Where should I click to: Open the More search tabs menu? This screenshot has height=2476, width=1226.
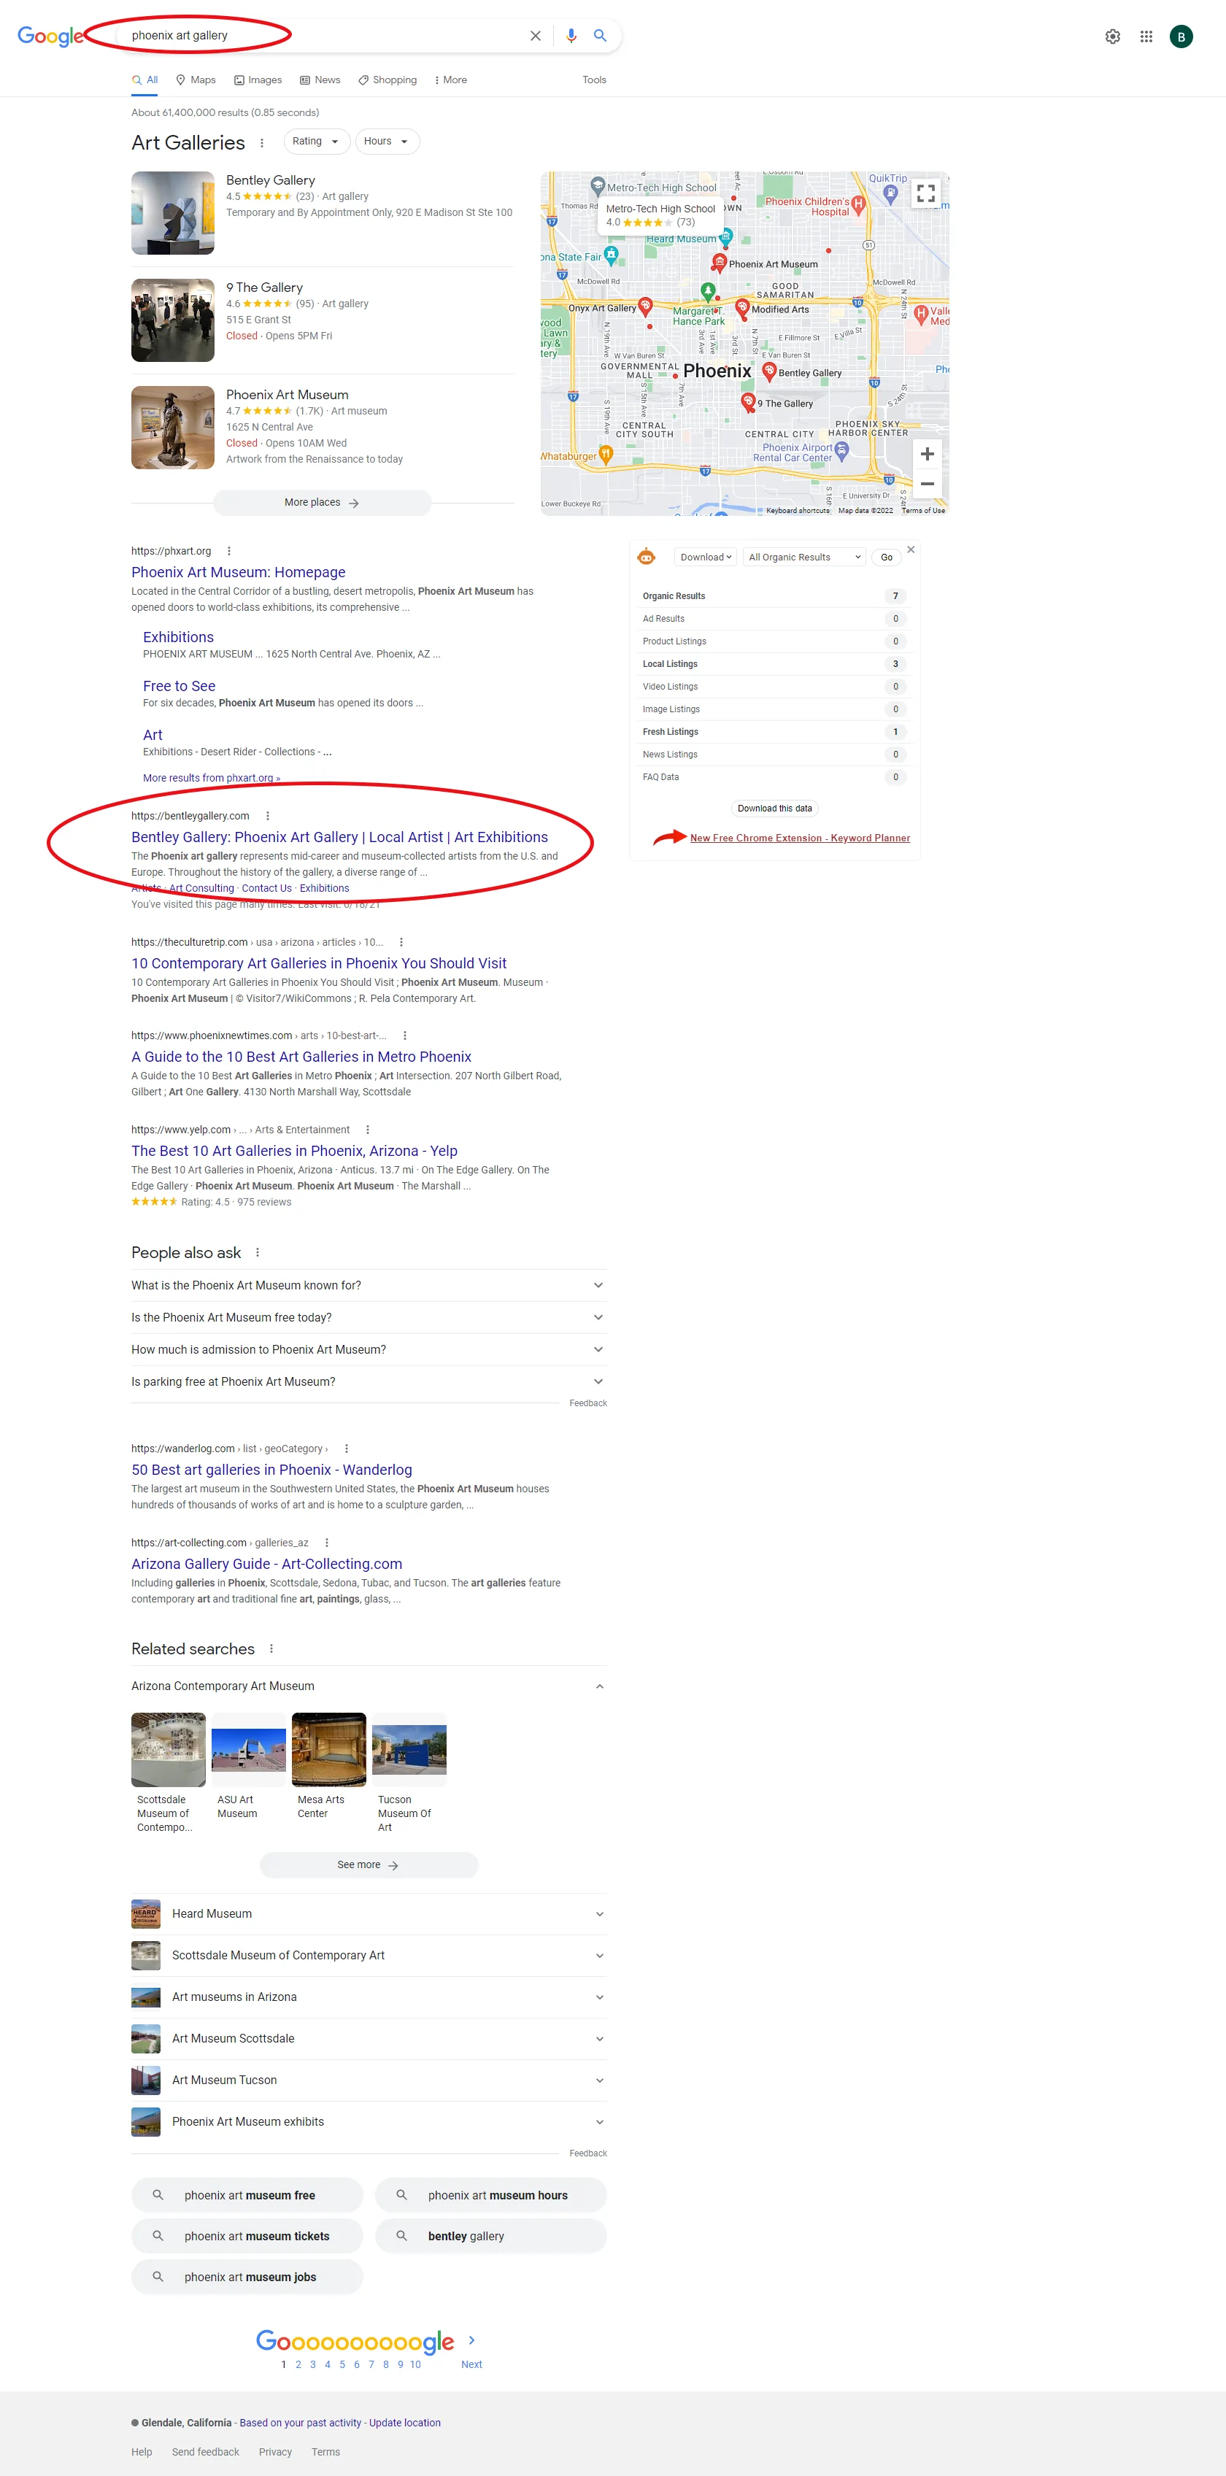pyautogui.click(x=451, y=80)
